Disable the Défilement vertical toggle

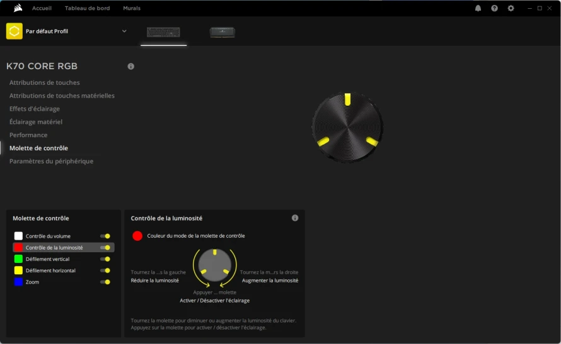[105, 259]
